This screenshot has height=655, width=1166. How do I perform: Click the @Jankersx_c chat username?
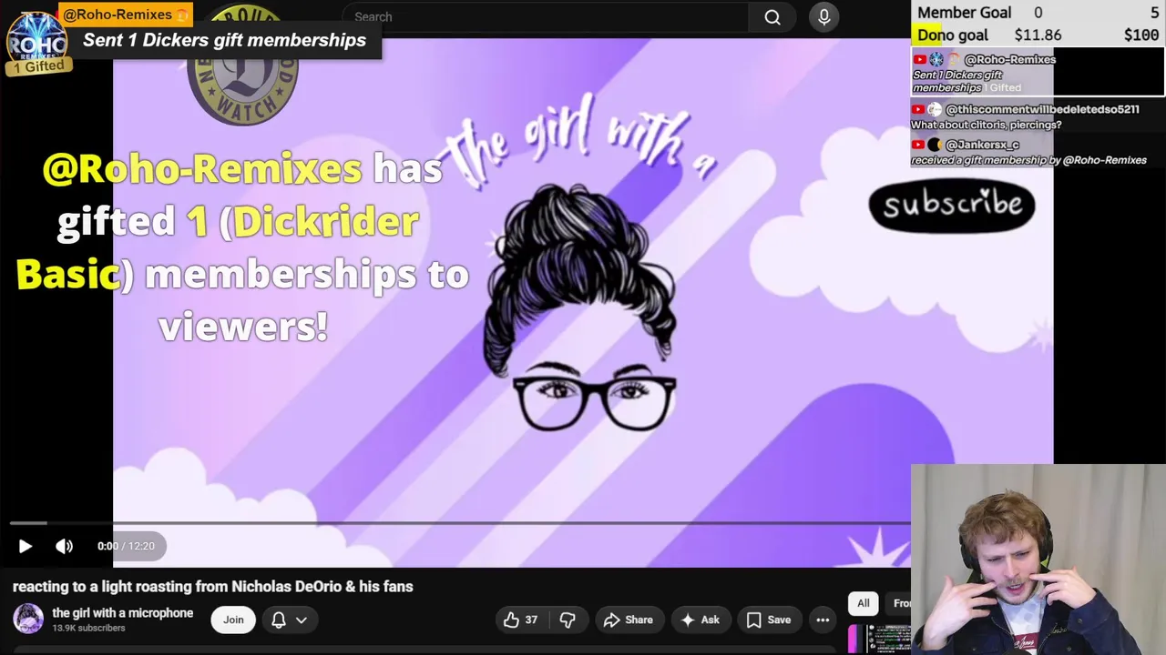[x=982, y=145]
